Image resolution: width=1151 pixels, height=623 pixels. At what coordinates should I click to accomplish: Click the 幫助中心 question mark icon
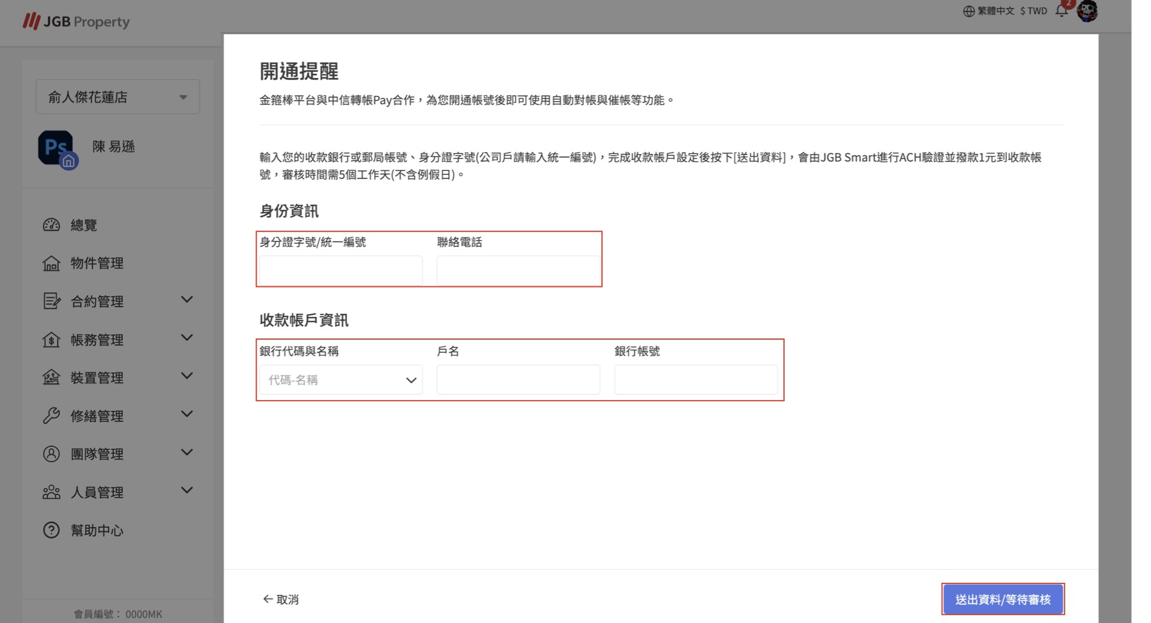(52, 530)
